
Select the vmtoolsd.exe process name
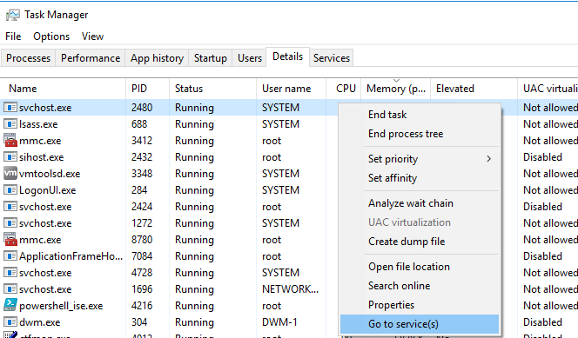click(50, 174)
